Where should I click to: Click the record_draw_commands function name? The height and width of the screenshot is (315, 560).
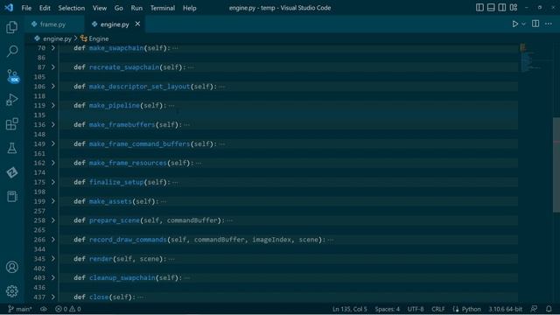click(128, 240)
